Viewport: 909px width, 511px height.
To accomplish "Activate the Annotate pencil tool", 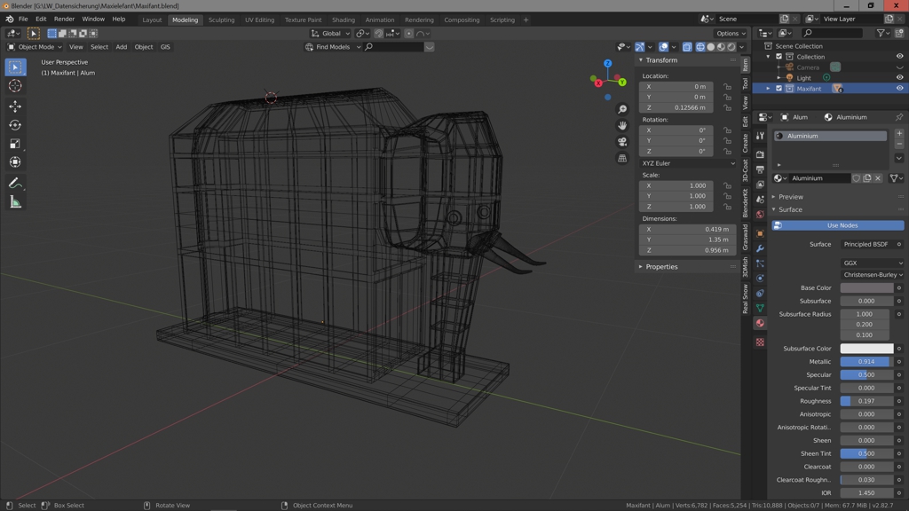I will click(x=15, y=183).
